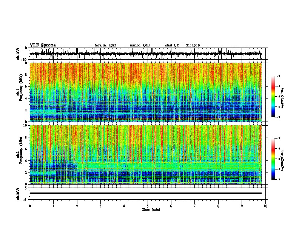Click the "-7" label on ch.2 color bar
The image size is (299, 231).
click(279, 179)
